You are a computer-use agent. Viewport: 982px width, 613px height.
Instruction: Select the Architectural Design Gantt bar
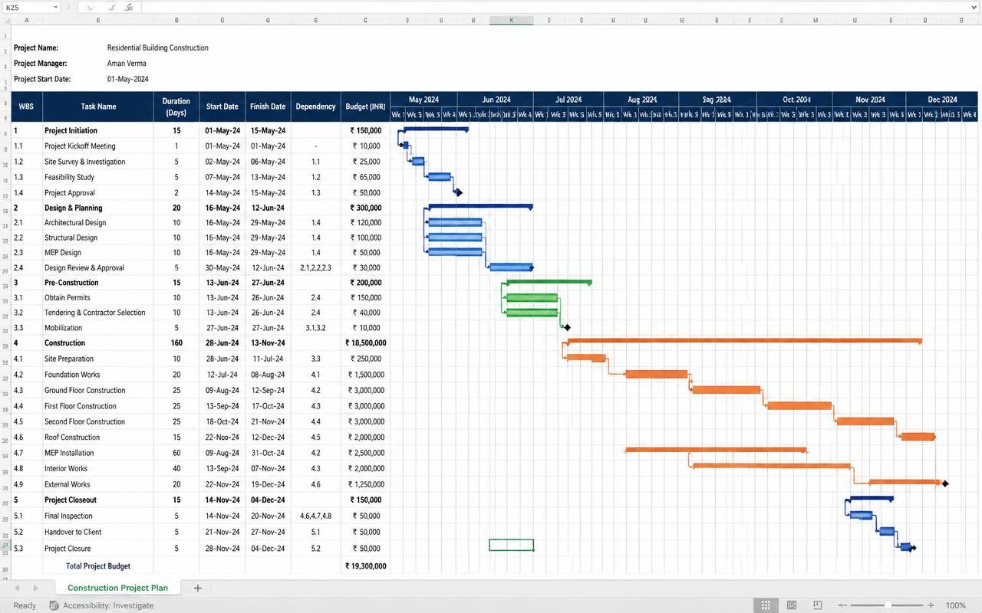(x=456, y=223)
